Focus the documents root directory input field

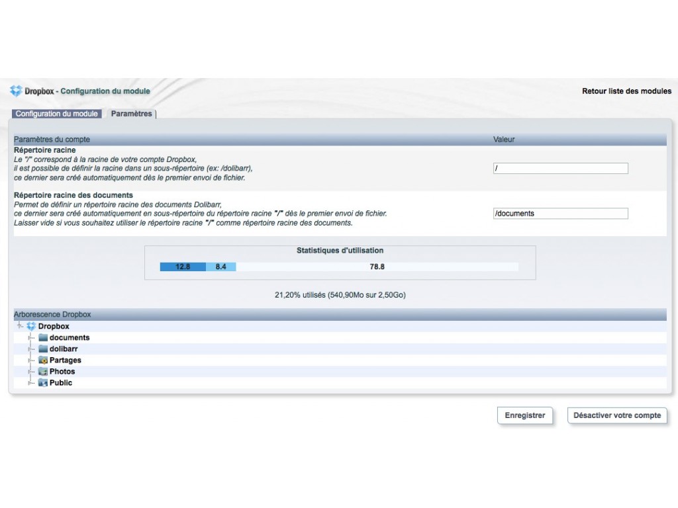560,214
